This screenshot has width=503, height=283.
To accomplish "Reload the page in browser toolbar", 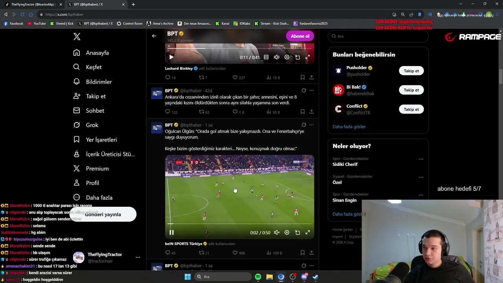I will coord(22,15).
